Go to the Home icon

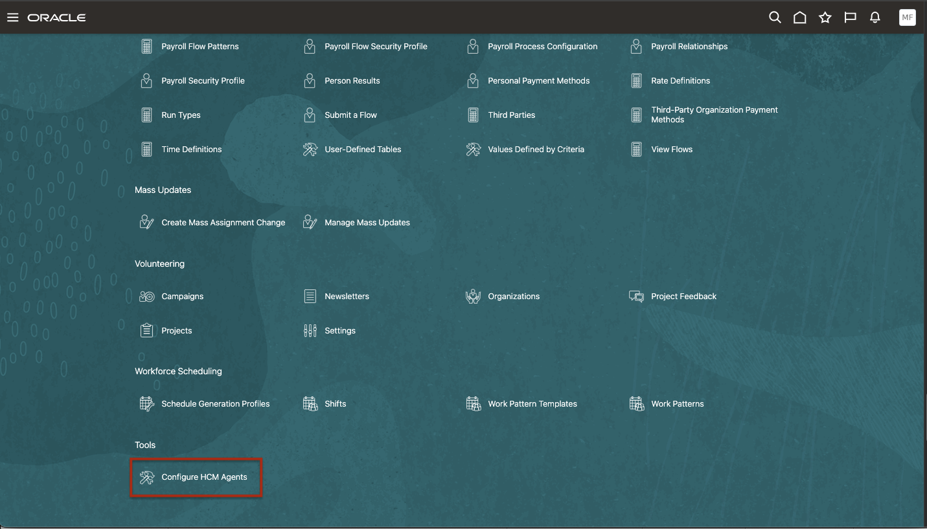800,17
